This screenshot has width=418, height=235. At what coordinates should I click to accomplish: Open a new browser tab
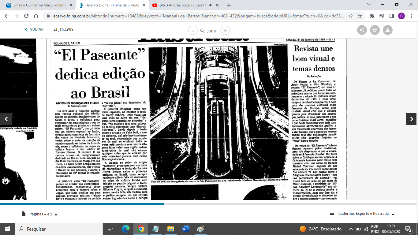[x=229, y=5]
